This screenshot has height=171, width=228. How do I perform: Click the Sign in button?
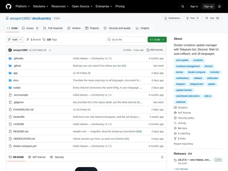click(x=194, y=6)
